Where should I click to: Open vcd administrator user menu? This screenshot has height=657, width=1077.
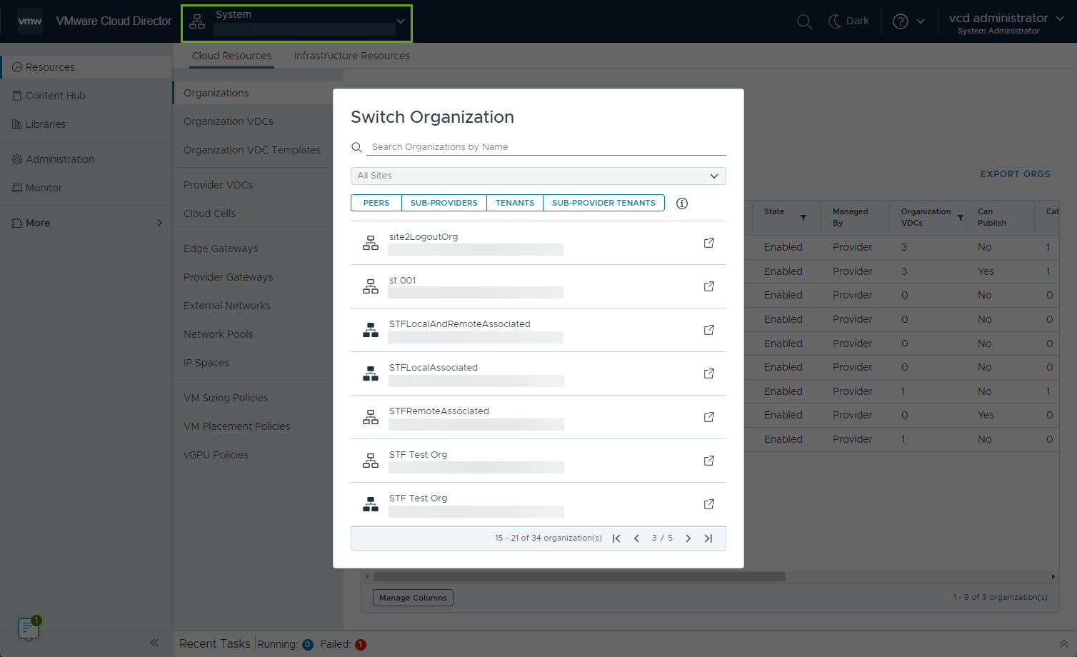click(x=1006, y=22)
